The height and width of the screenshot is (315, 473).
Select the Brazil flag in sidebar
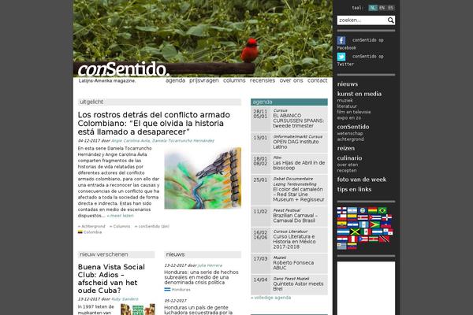coord(382,210)
